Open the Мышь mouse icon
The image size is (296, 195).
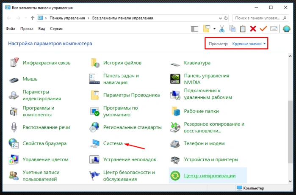coord(14,80)
